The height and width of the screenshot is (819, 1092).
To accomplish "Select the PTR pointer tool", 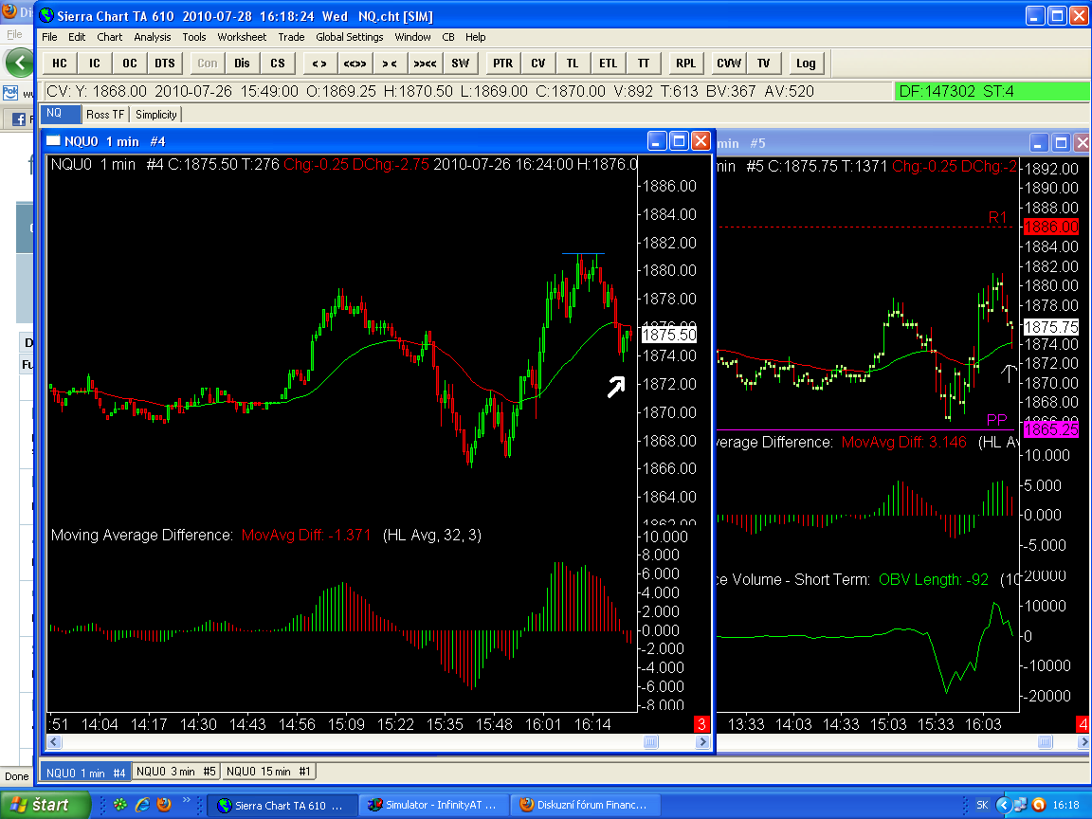I will click(502, 64).
